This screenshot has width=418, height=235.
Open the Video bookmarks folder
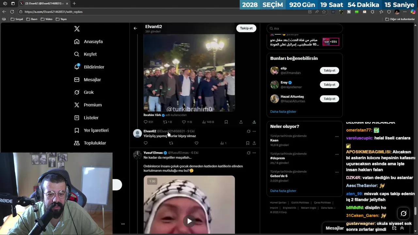click(46, 19)
